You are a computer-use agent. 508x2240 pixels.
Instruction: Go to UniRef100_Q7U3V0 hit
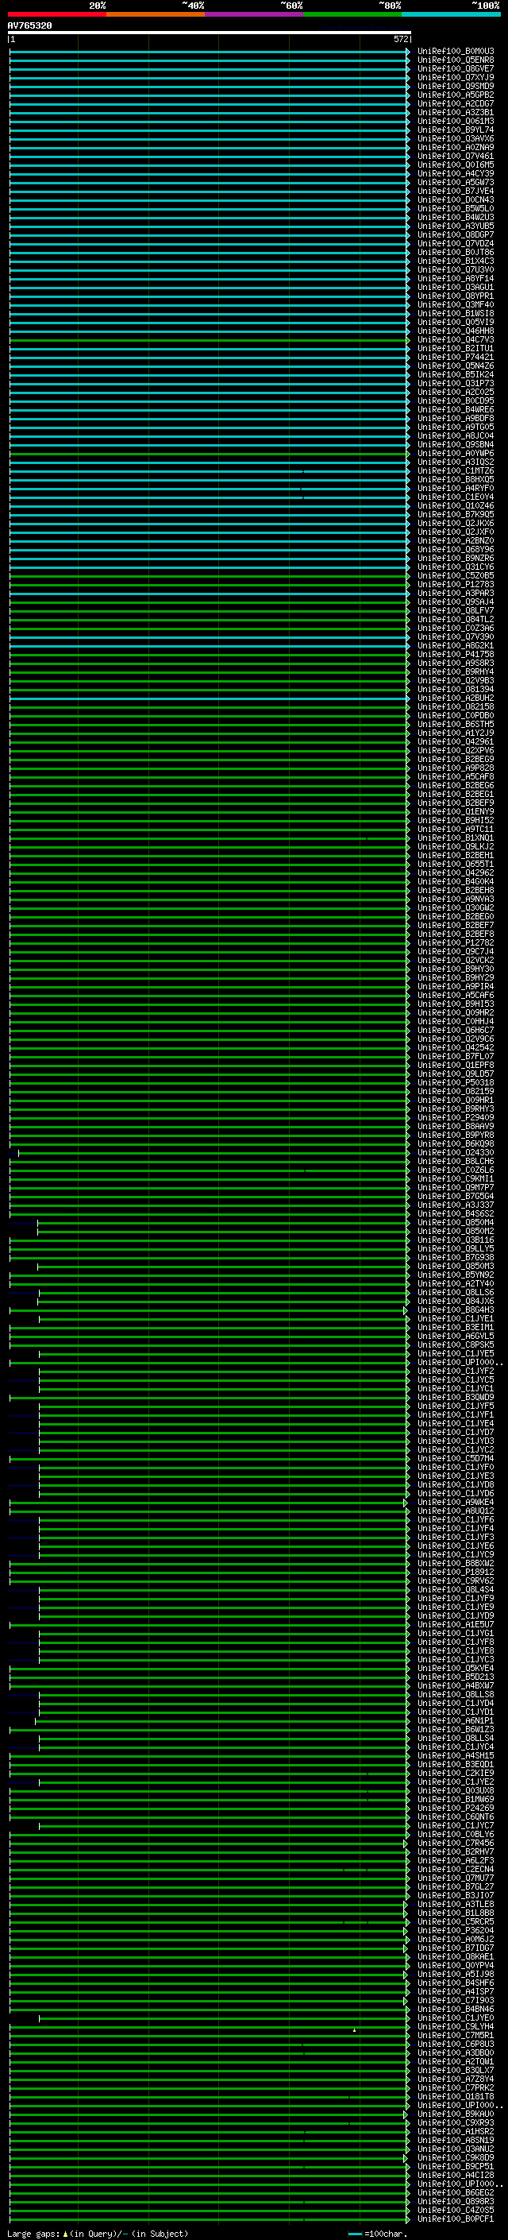[x=455, y=269]
